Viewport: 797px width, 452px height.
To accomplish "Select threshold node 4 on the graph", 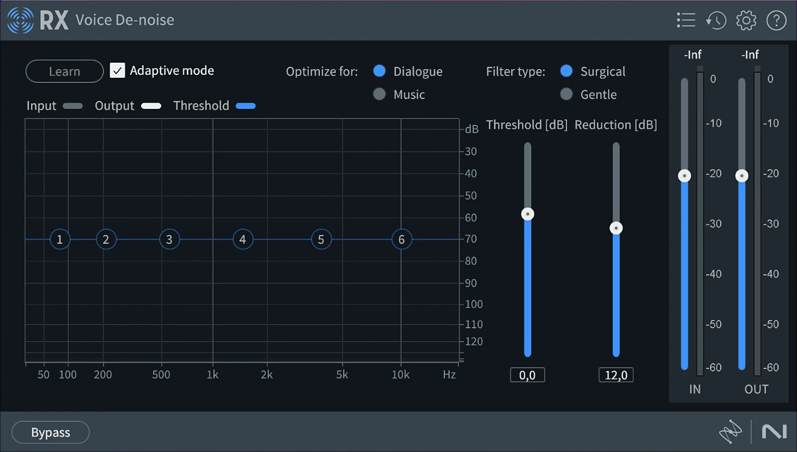I will coord(243,240).
